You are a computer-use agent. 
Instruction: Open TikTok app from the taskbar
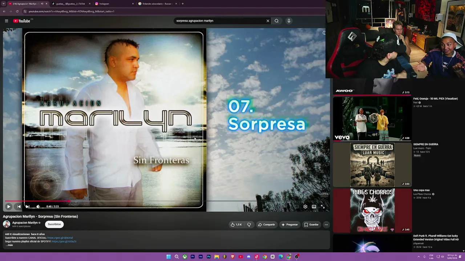pyautogui.click(x=256, y=257)
